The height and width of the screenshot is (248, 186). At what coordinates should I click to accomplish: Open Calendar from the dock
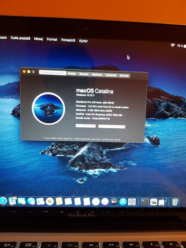coord(68,202)
